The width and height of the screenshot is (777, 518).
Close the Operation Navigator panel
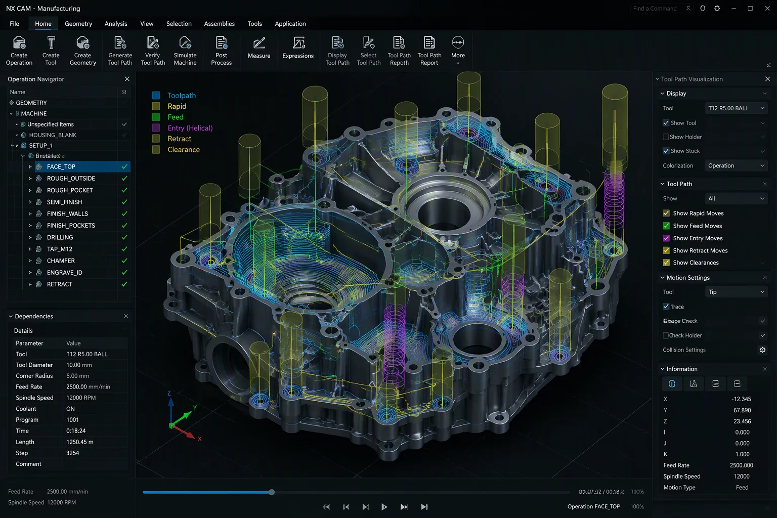click(127, 79)
